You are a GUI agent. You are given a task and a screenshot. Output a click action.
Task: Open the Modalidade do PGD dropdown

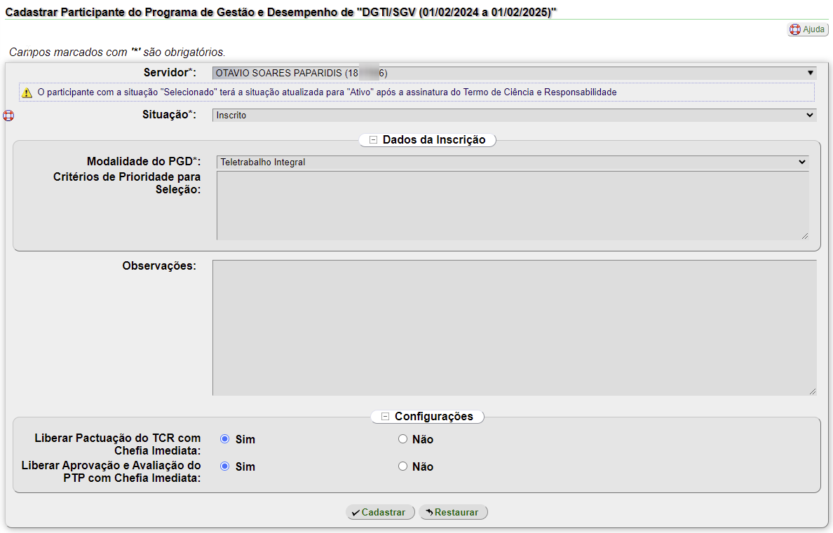click(513, 162)
